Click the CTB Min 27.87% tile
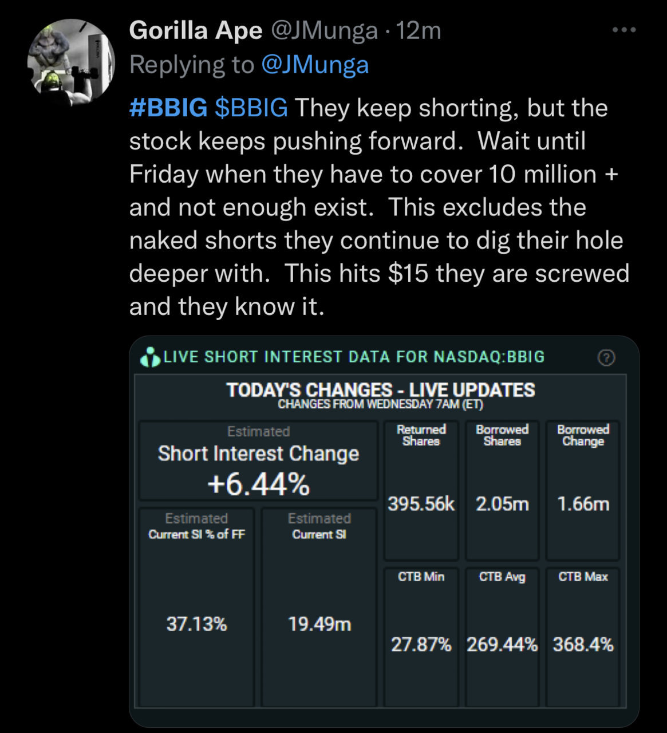Image resolution: width=667 pixels, height=733 pixels. [421, 637]
